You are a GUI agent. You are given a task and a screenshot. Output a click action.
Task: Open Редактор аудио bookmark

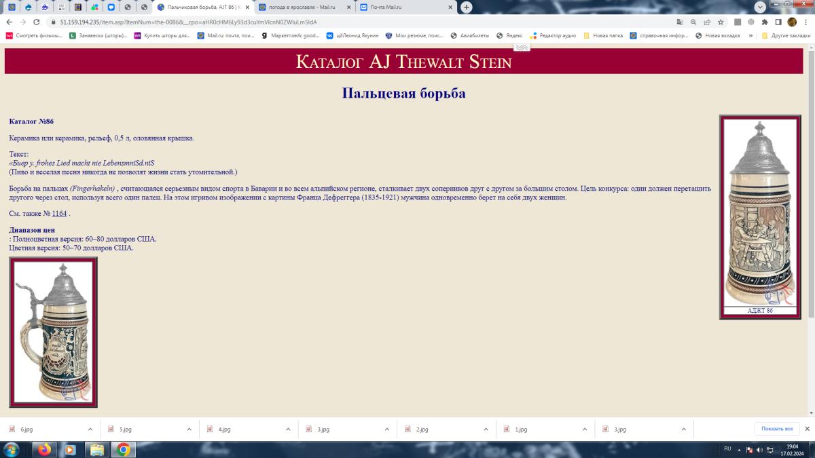coord(553,35)
